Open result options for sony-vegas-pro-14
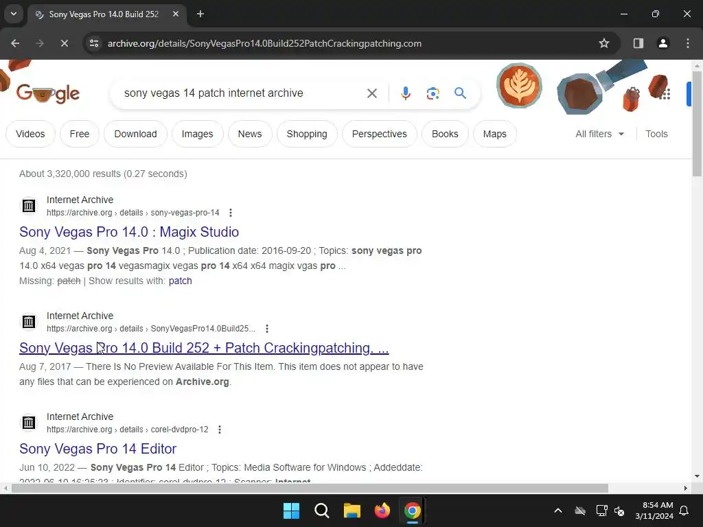Screen dimensions: 703x527 point(231,213)
